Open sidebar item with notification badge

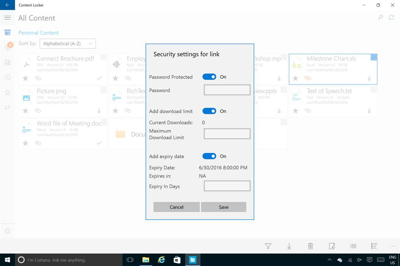[8, 47]
